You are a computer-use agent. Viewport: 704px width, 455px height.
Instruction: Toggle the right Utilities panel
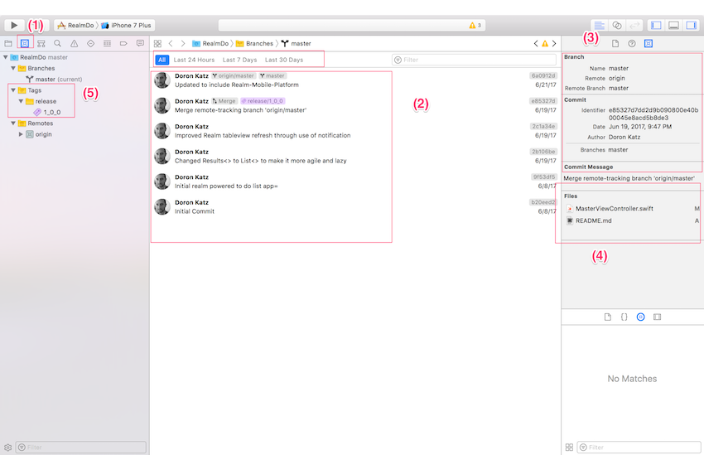pos(691,25)
